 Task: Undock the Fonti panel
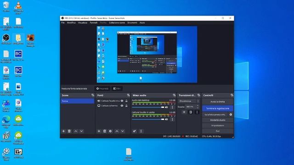point(128,95)
